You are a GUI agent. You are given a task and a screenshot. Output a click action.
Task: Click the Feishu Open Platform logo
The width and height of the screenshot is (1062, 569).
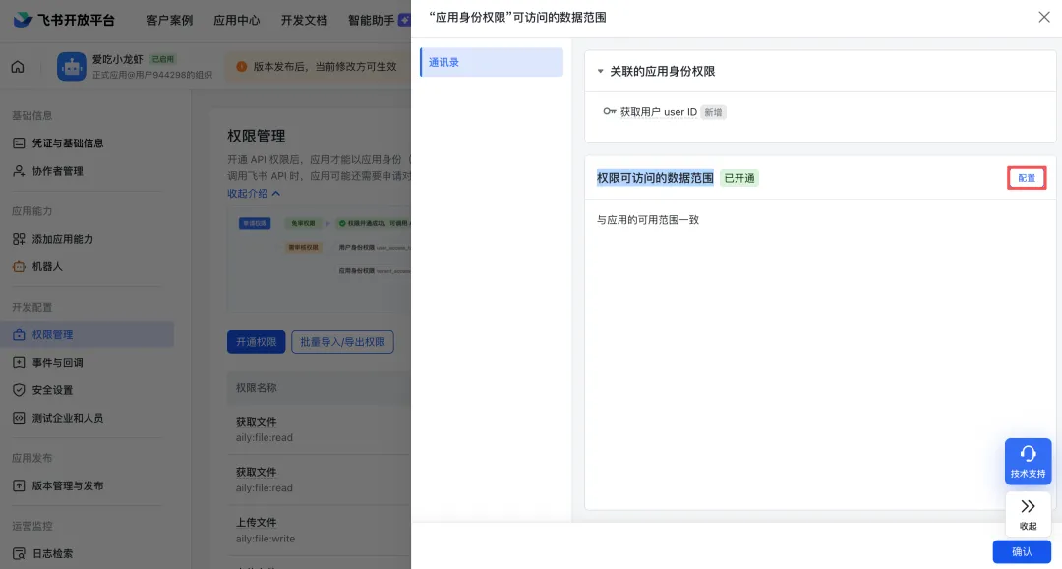pos(64,20)
